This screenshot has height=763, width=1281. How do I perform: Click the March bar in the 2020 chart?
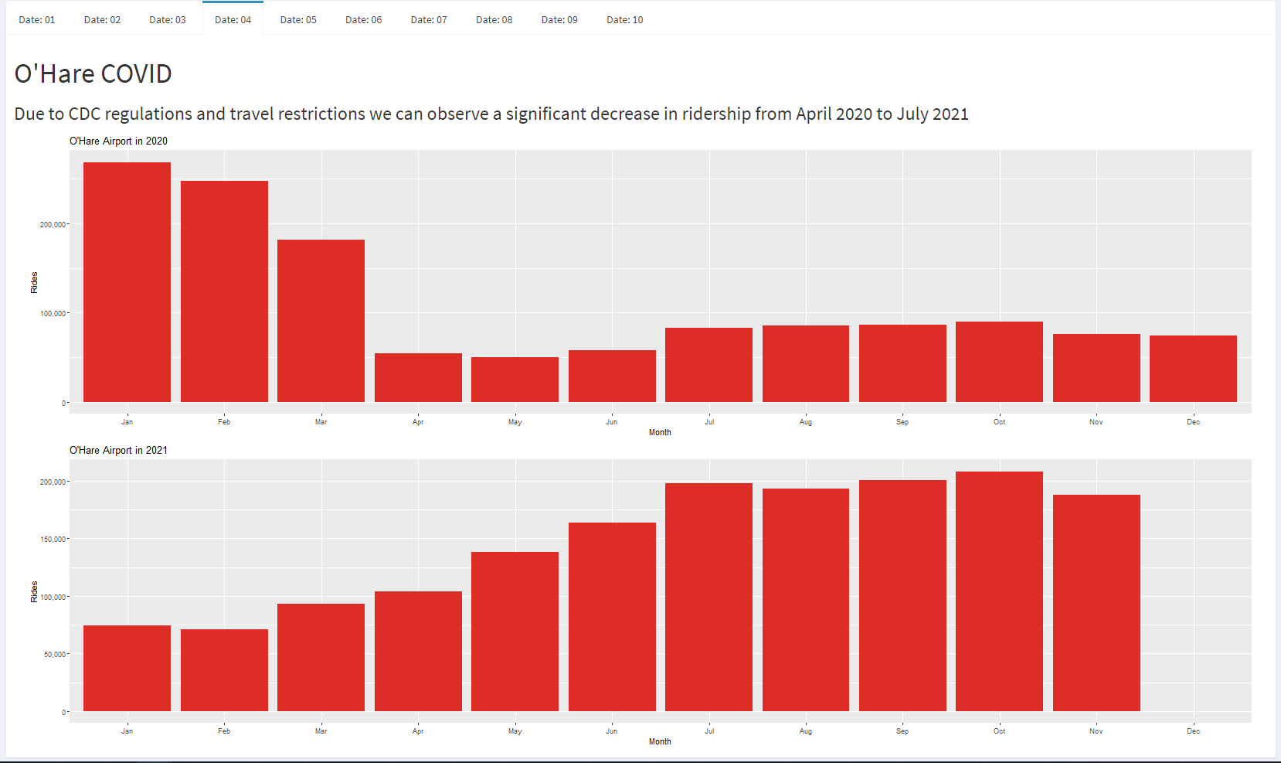[x=321, y=321]
